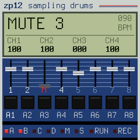This screenshot has width=140, height=140.
Task: Click fader 7 handle
Action: [x=112, y=69]
